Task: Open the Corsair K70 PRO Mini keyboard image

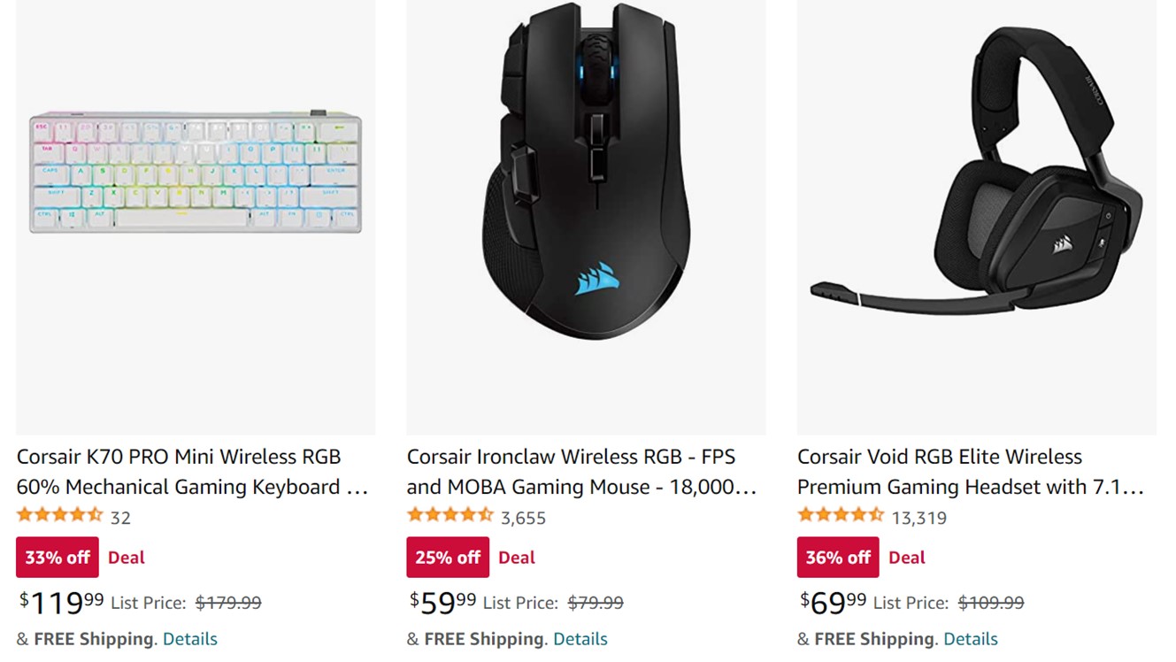Action: pyautogui.click(x=196, y=173)
